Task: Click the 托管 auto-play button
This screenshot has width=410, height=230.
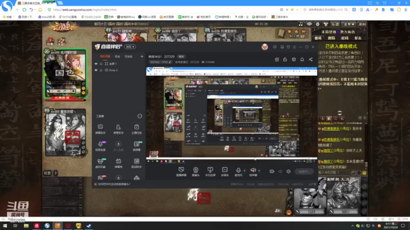Action: (47, 173)
